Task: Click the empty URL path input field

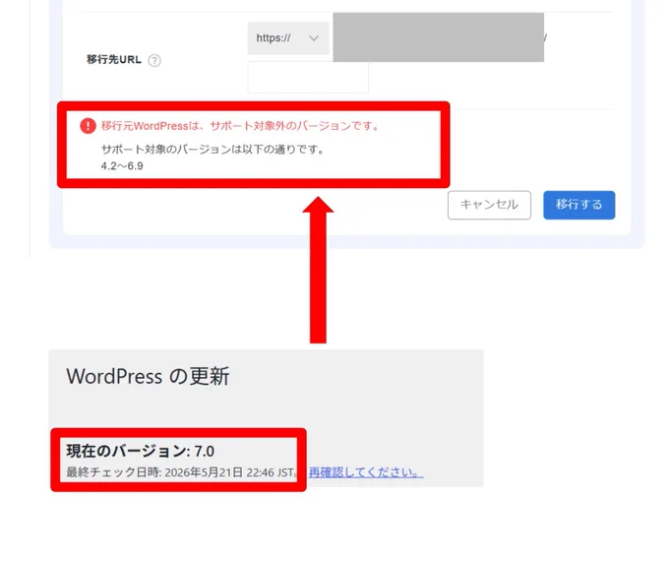Action: (x=308, y=78)
